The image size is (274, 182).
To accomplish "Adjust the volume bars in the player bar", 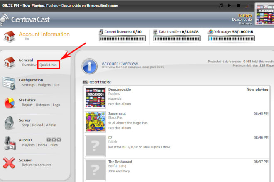I will [x=247, y=7].
